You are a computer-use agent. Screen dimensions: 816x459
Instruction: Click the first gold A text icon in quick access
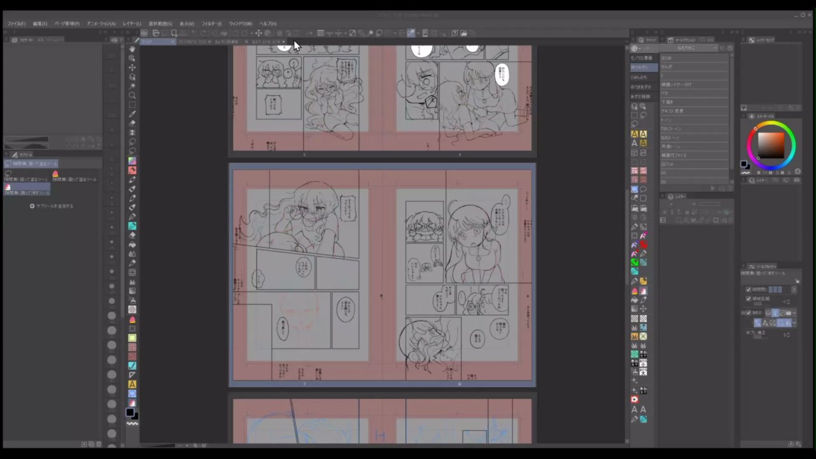click(x=634, y=134)
